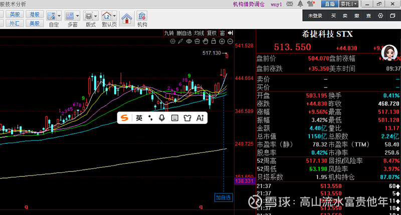Click the 窗 window button

pos(222,33)
